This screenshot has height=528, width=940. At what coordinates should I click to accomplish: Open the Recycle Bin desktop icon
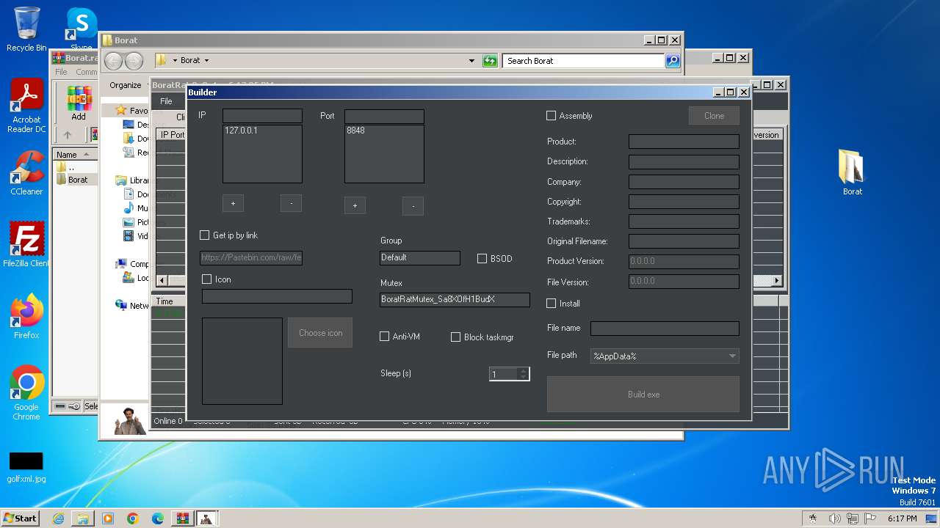point(26,29)
